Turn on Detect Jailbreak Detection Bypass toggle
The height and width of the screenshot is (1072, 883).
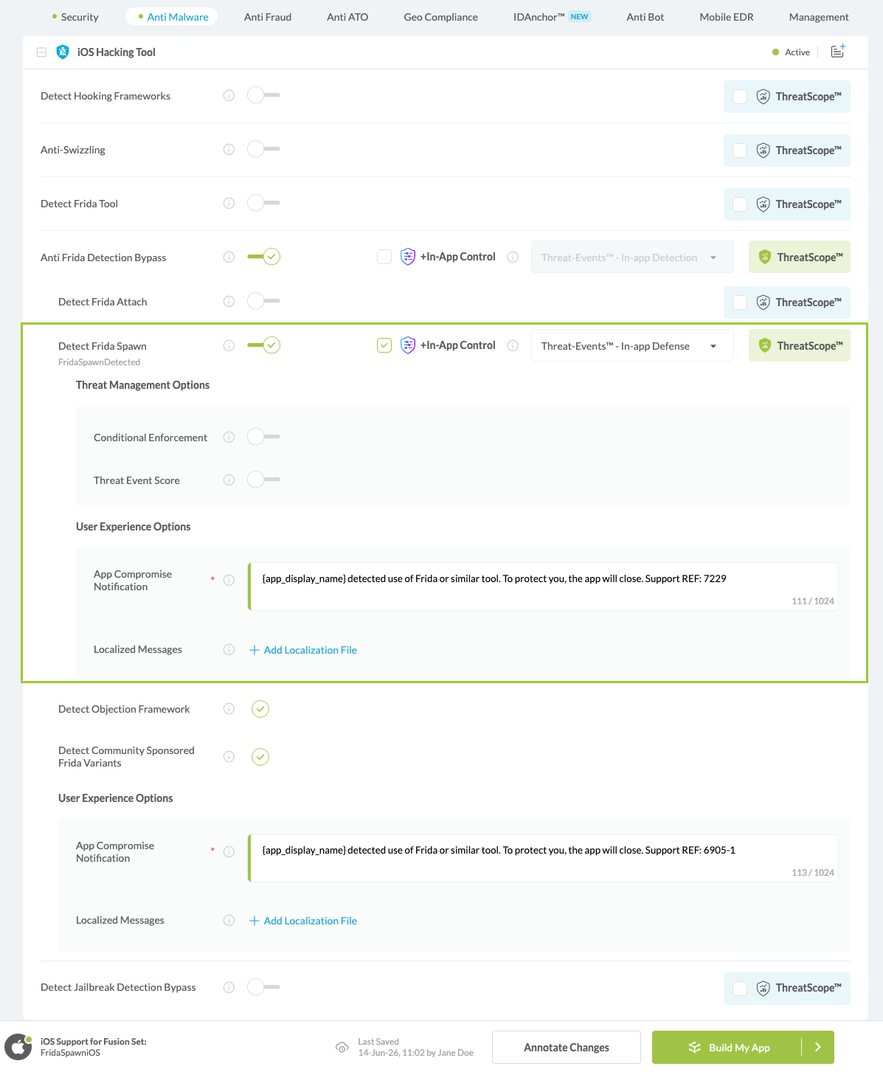point(263,987)
